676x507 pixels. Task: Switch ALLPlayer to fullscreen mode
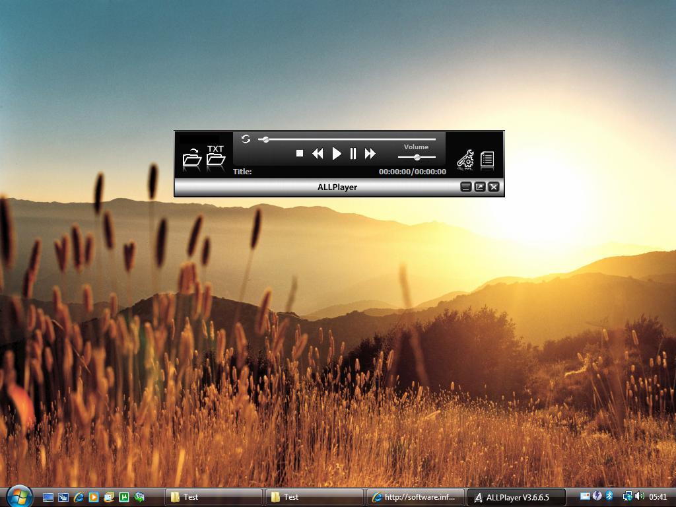click(x=479, y=187)
